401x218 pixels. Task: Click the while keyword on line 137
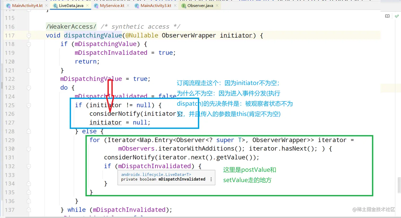(x=77, y=210)
